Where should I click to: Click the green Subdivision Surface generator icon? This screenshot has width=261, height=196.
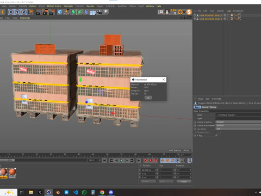click(x=73, y=12)
